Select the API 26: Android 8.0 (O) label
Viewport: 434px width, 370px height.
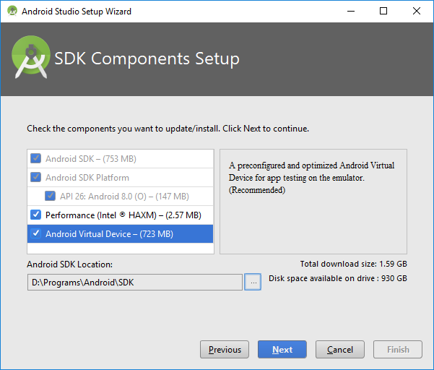pyautogui.click(x=124, y=197)
